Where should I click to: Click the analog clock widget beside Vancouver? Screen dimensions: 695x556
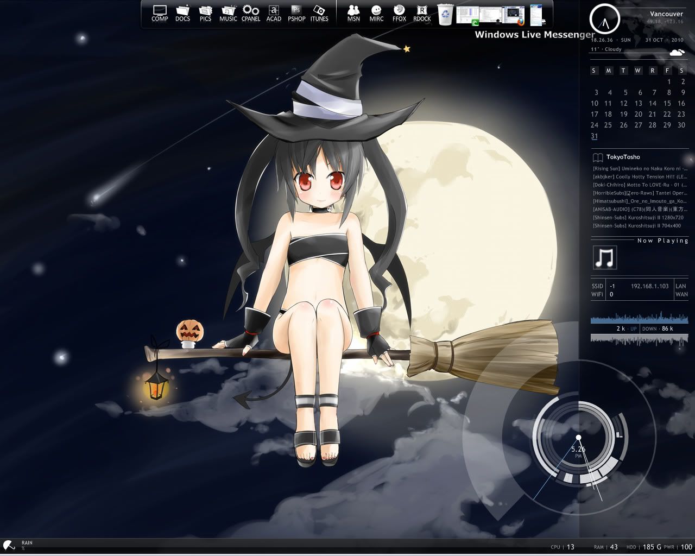[x=604, y=18]
